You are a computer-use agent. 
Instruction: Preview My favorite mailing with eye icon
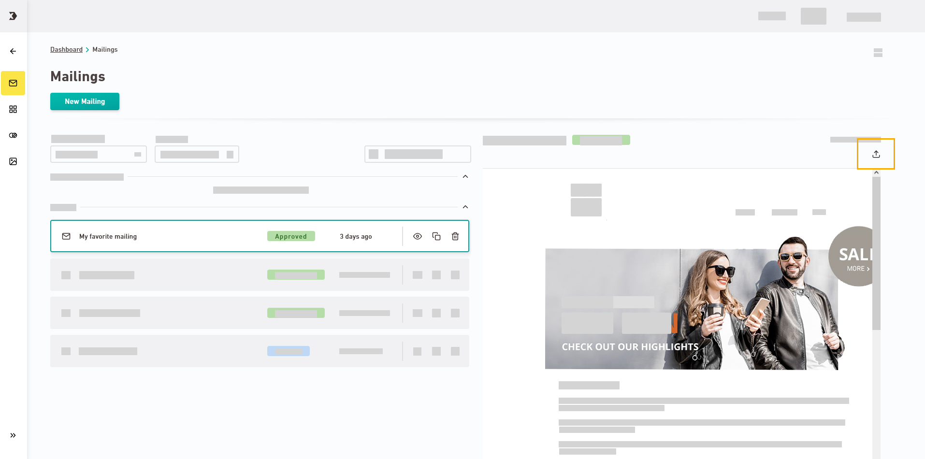(418, 236)
